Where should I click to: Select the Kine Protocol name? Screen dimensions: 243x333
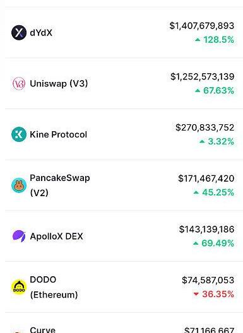pyautogui.click(x=59, y=134)
